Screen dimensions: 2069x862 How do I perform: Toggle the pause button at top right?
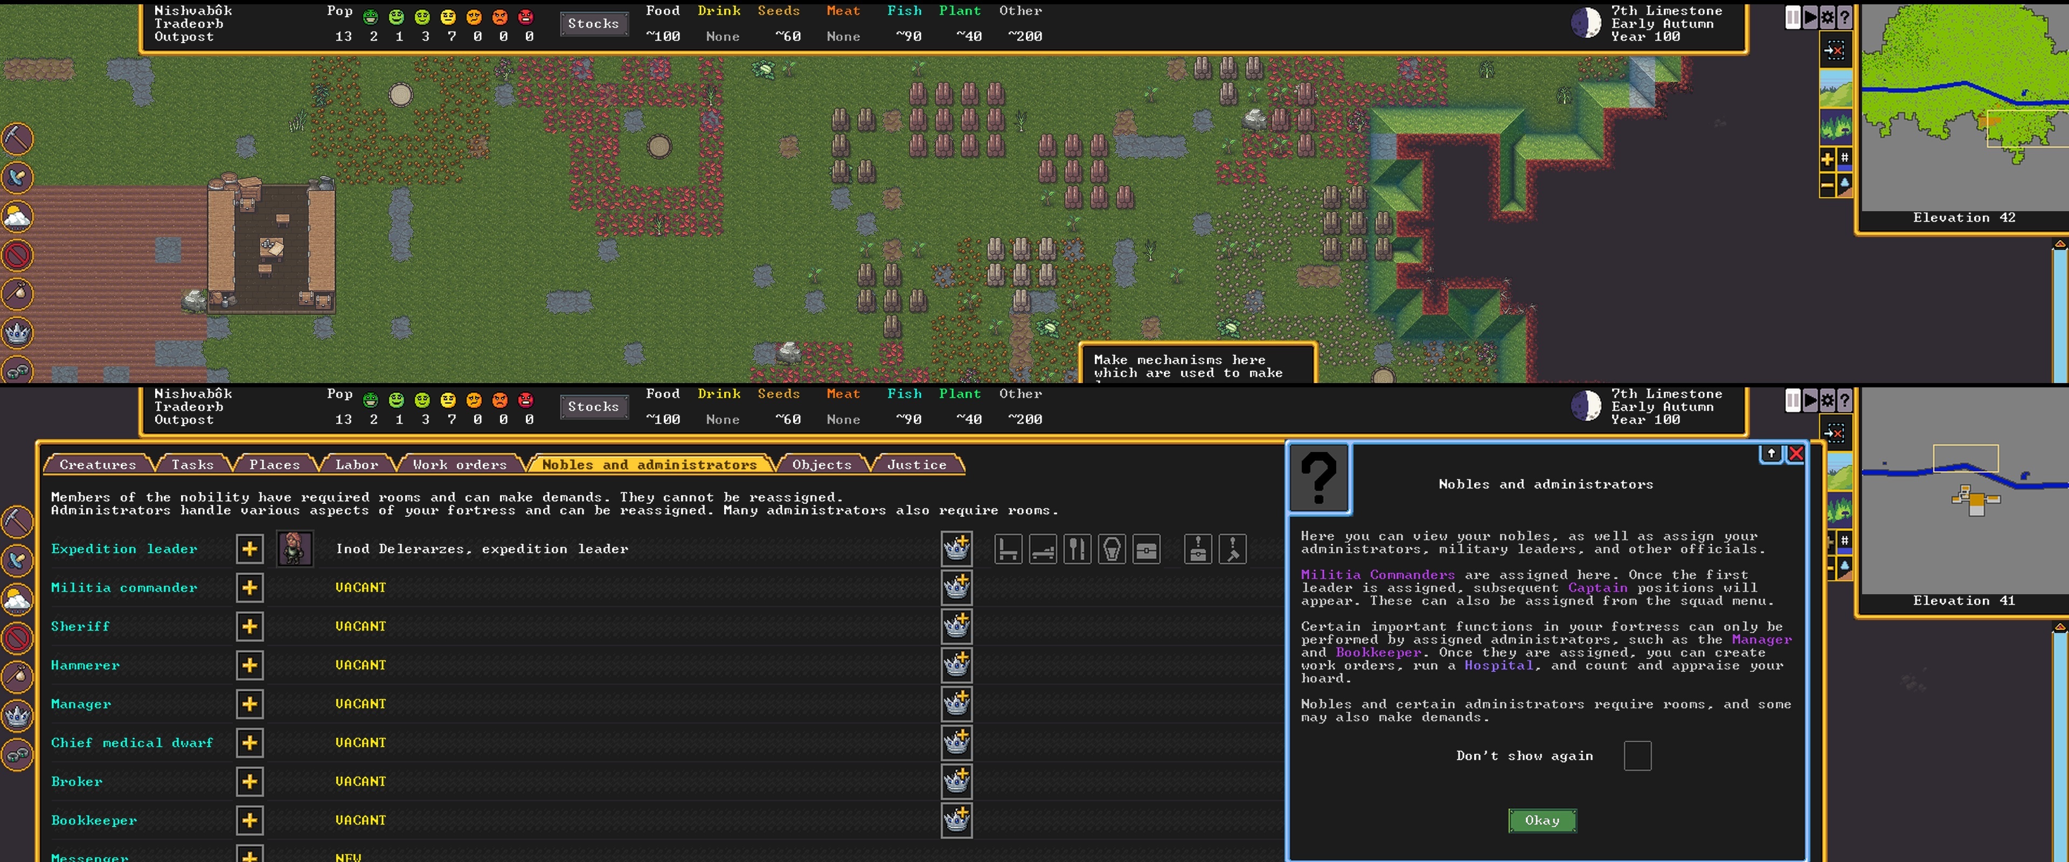[1793, 16]
